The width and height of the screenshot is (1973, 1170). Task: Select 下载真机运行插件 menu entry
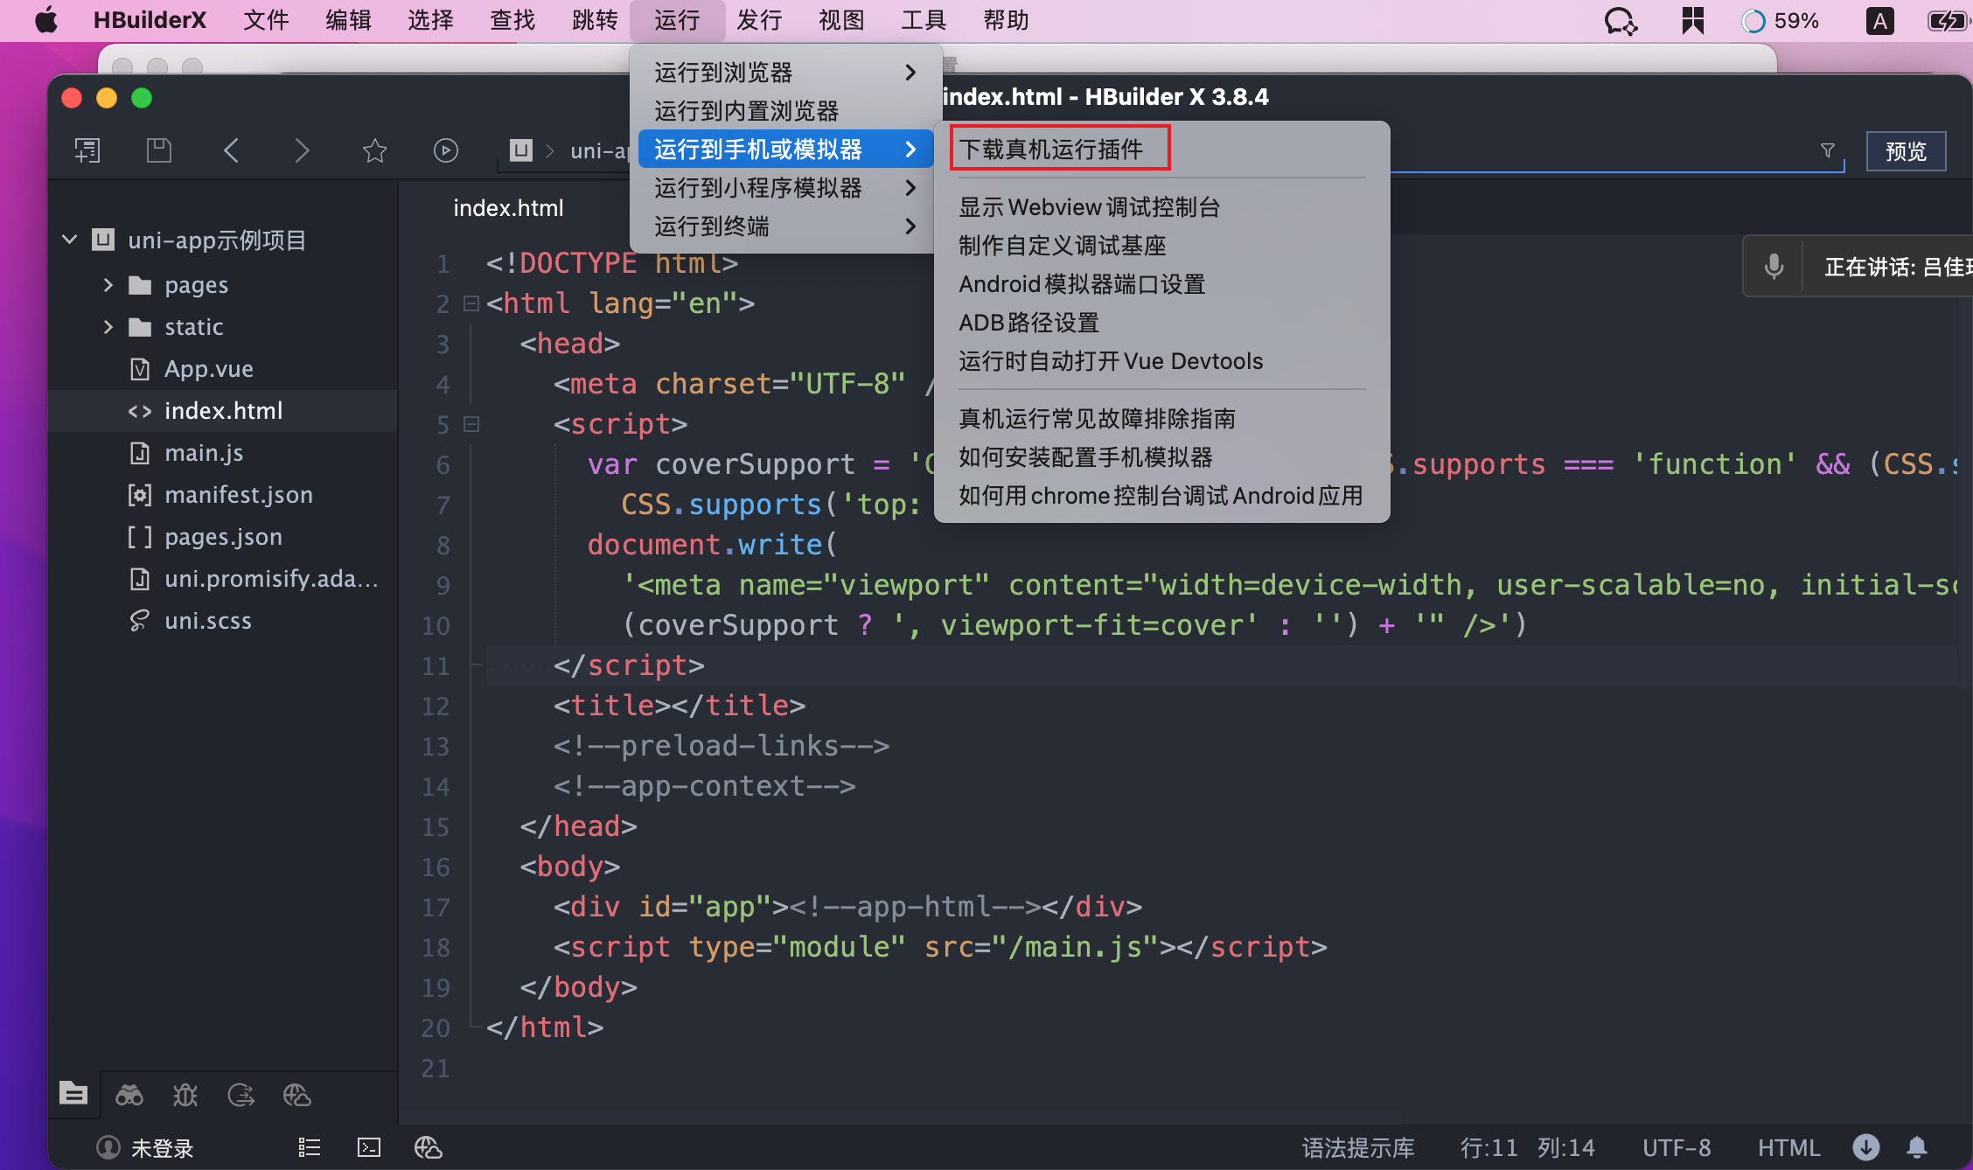click(x=1051, y=149)
